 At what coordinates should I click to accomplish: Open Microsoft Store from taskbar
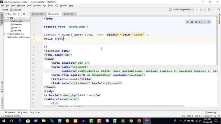[x=28, y=121]
